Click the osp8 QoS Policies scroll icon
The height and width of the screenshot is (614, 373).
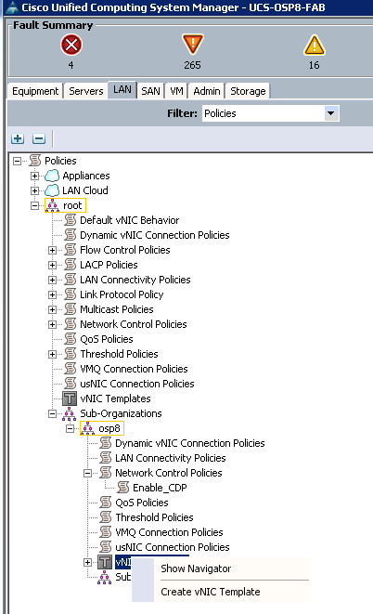click(105, 503)
